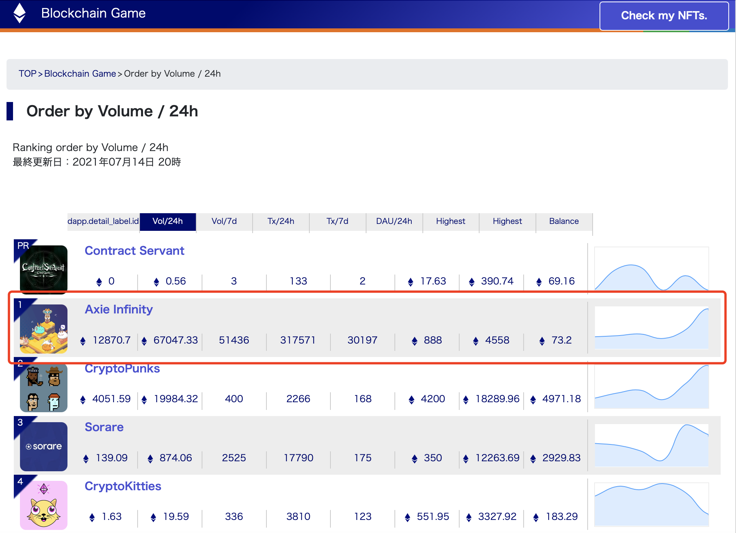The height and width of the screenshot is (533, 736).
Task: Open the Contract Servant game icon
Action: click(43, 269)
